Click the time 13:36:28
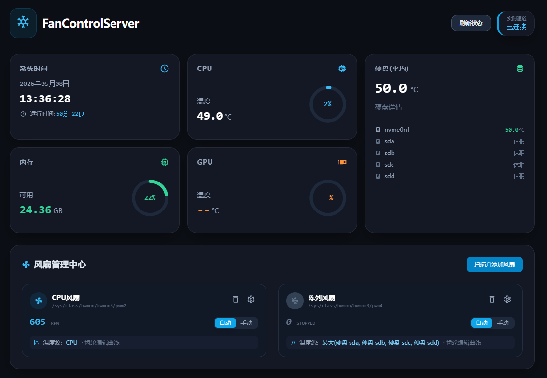This screenshot has width=547, height=378. click(45, 99)
